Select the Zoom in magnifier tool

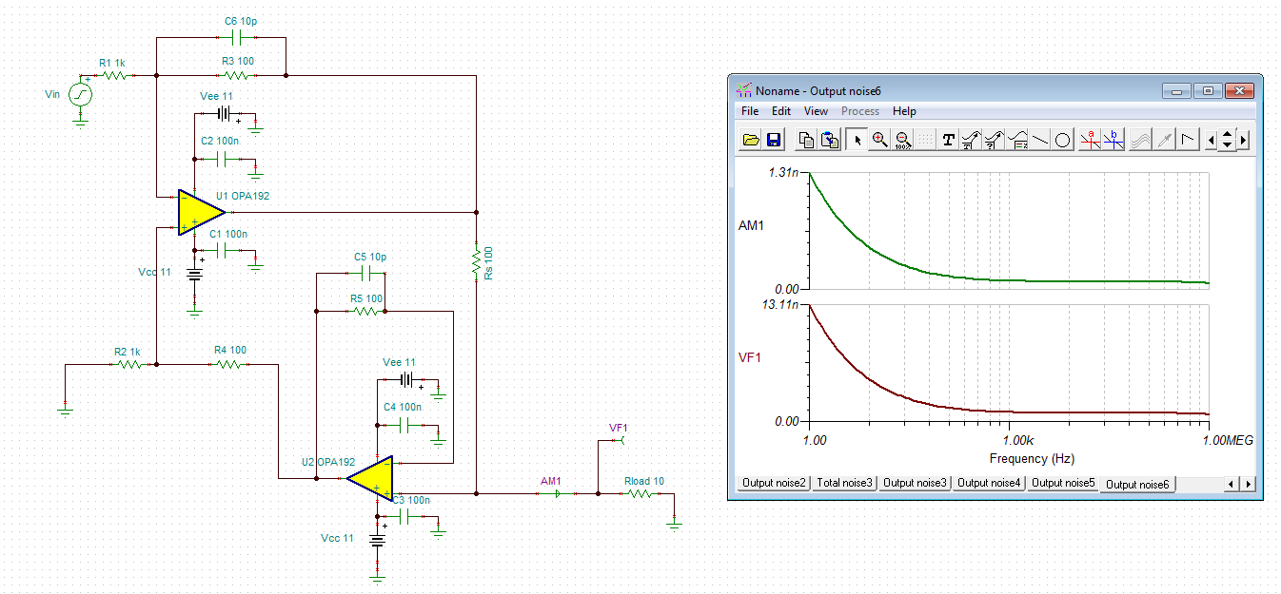click(x=880, y=140)
